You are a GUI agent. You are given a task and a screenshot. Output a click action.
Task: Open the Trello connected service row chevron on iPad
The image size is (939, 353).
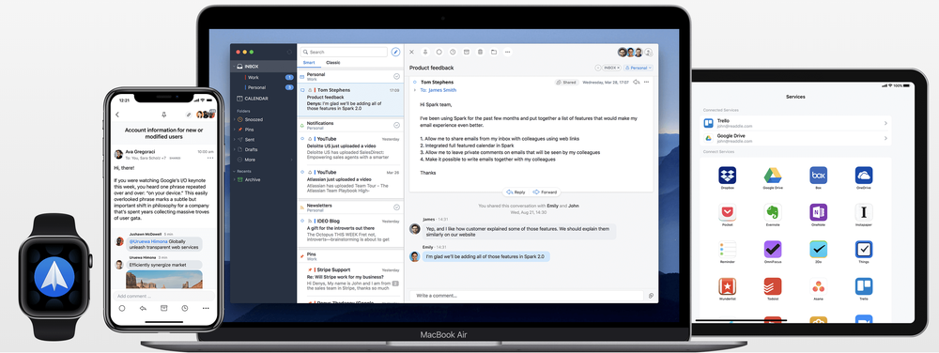tap(885, 123)
